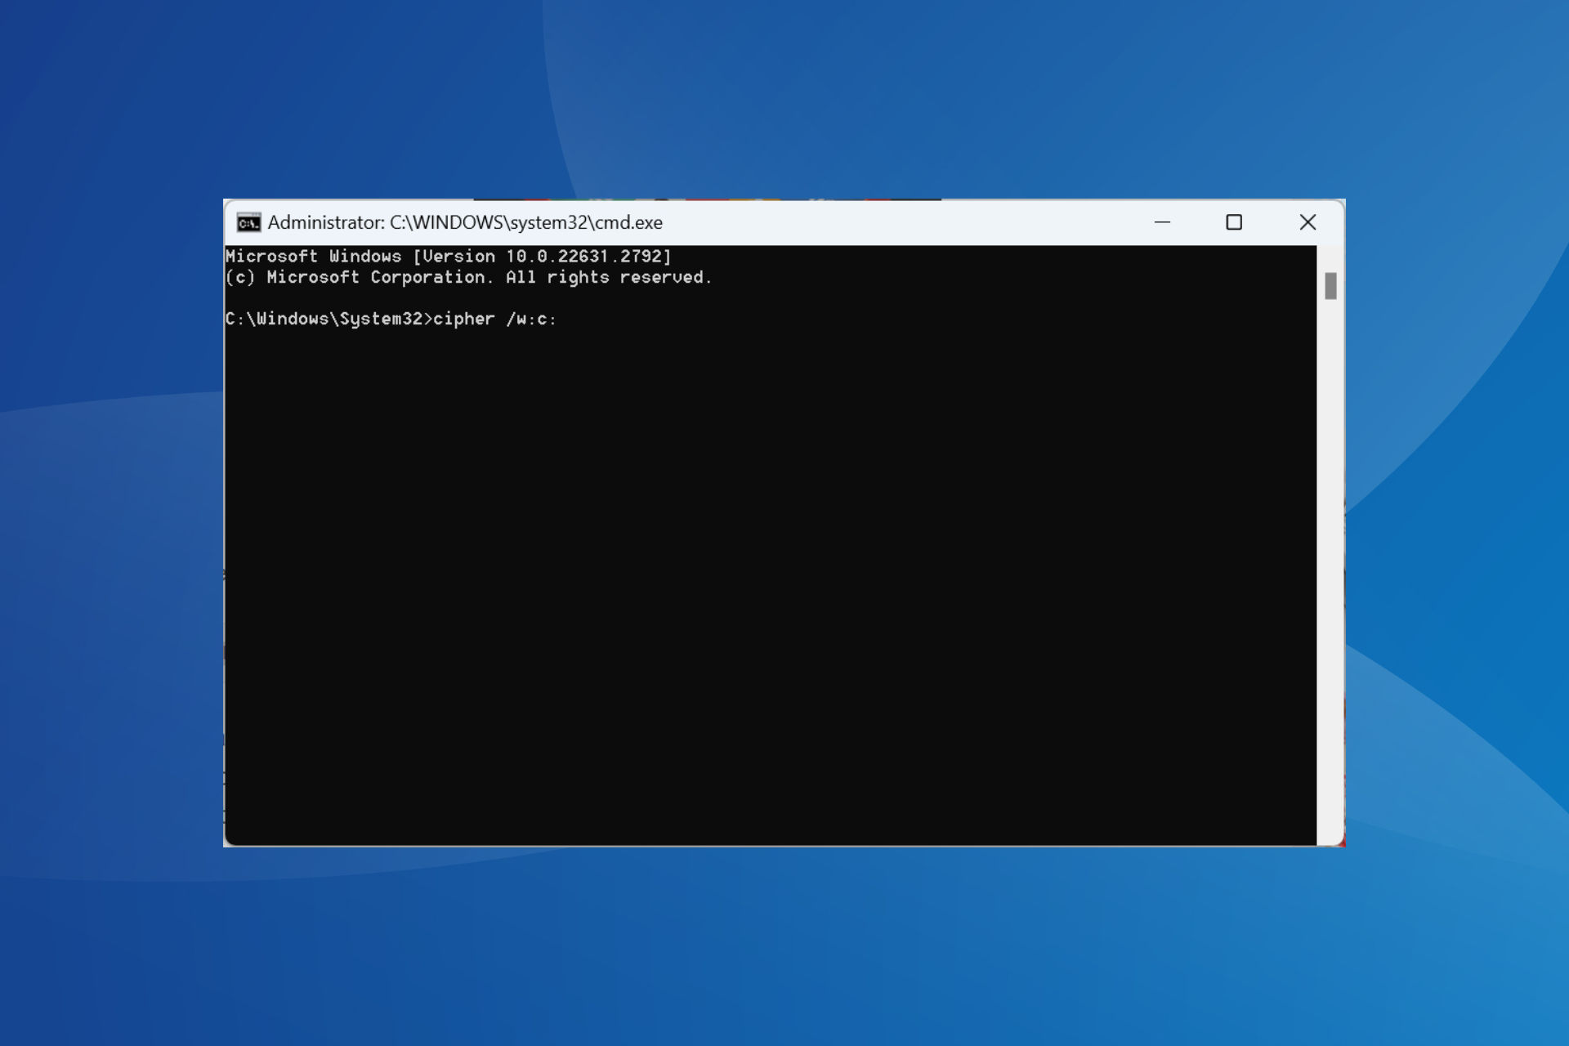Screen dimensions: 1569x1046
Task: Click the 'cipher /w:c:' command text
Action: tap(494, 319)
